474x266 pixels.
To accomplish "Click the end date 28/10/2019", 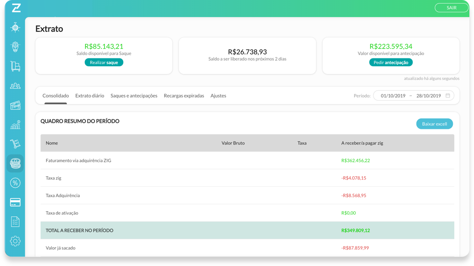I will tap(429, 96).
